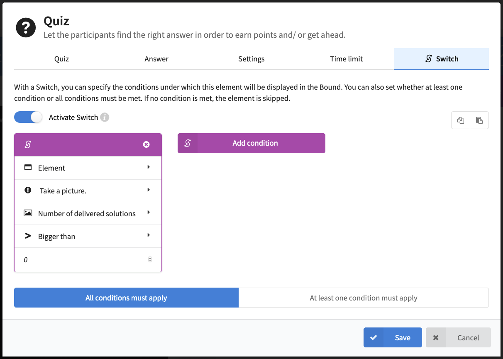Remove the condition with the x icon
The height and width of the screenshot is (359, 503).
tap(146, 144)
